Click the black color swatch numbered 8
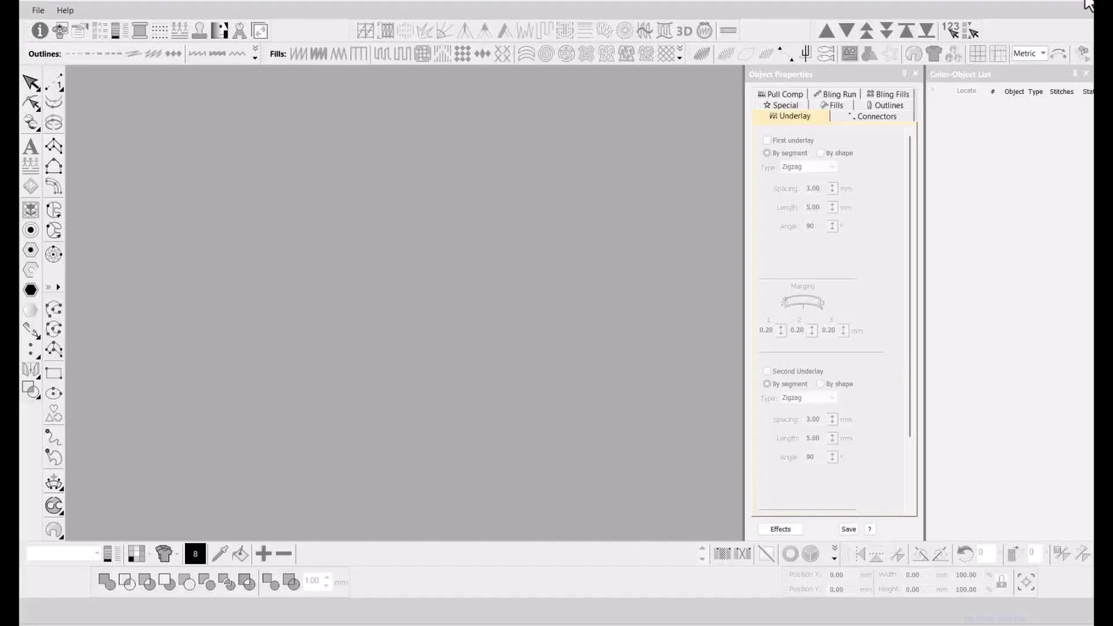 click(x=195, y=554)
